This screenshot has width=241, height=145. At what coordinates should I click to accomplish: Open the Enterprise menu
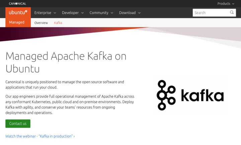[45, 13]
